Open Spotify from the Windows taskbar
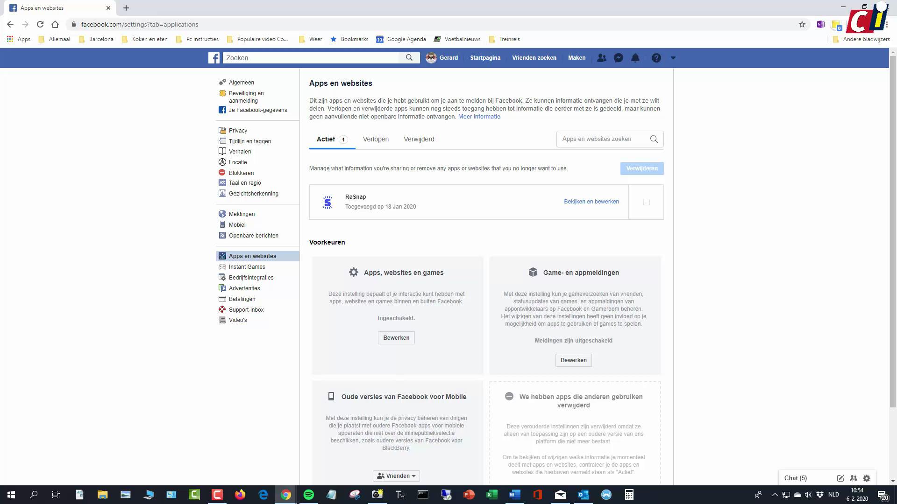 (309, 495)
